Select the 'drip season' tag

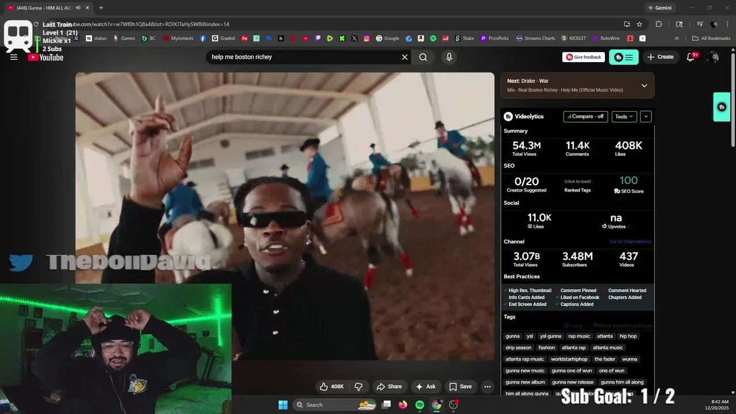click(x=519, y=348)
